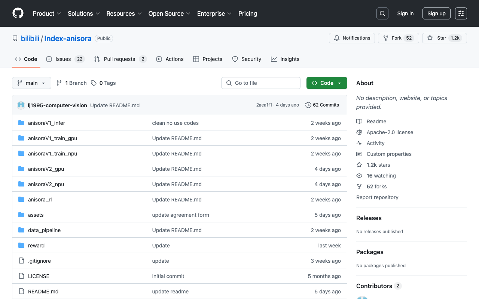The image size is (479, 299).
Task: Open the 62 Commits history link
Action: pyautogui.click(x=322, y=105)
